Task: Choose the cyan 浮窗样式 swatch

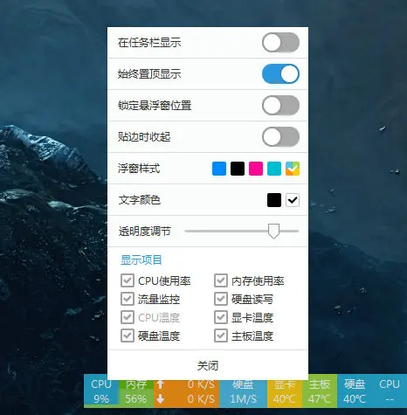Action: point(274,169)
